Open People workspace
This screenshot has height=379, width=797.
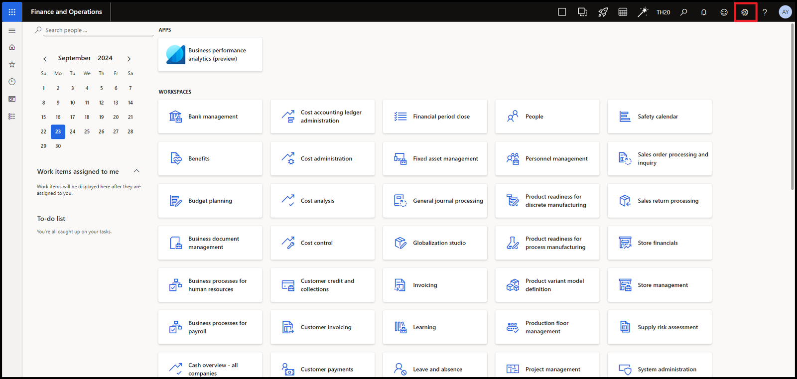click(547, 117)
